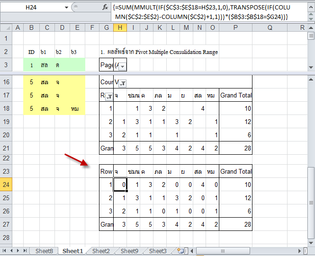Switch to the Sheet2 tab

point(101,251)
